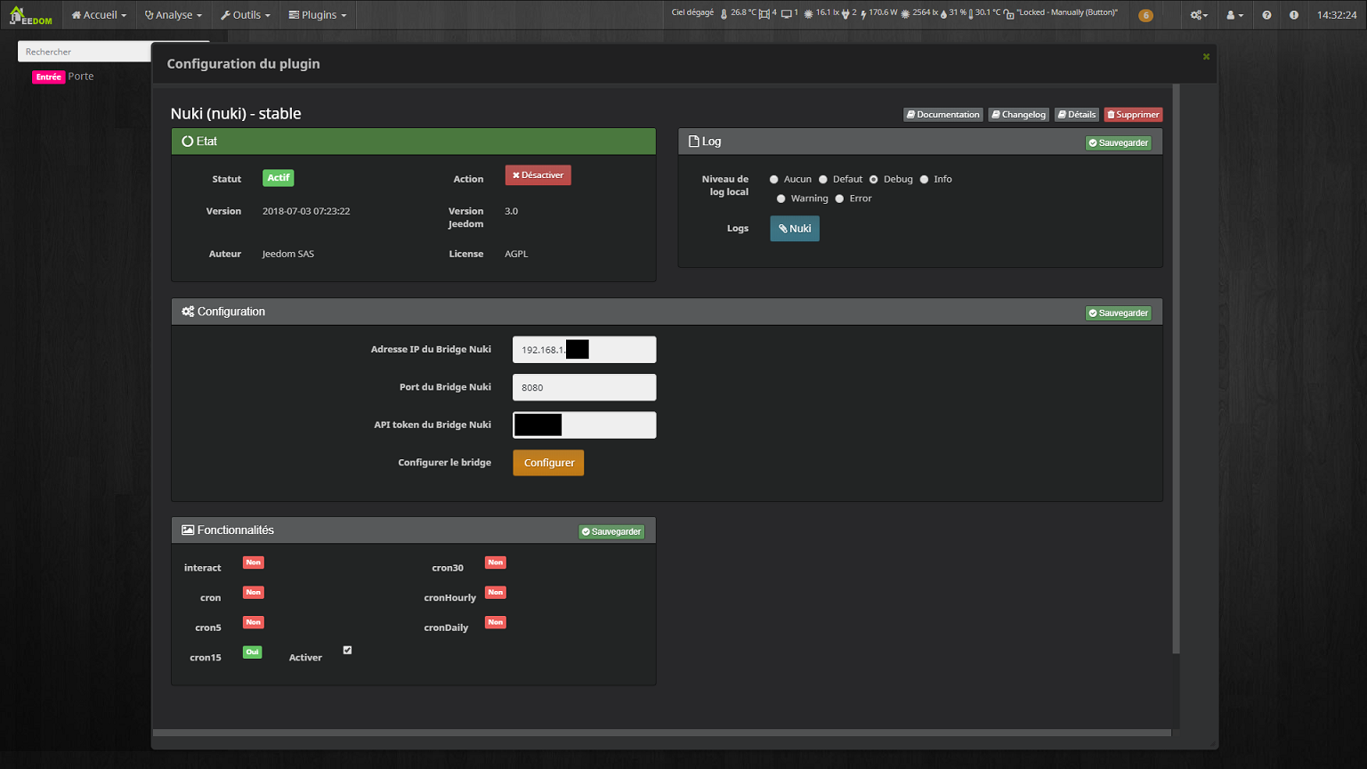Click the cron15 Oui label

click(x=253, y=652)
